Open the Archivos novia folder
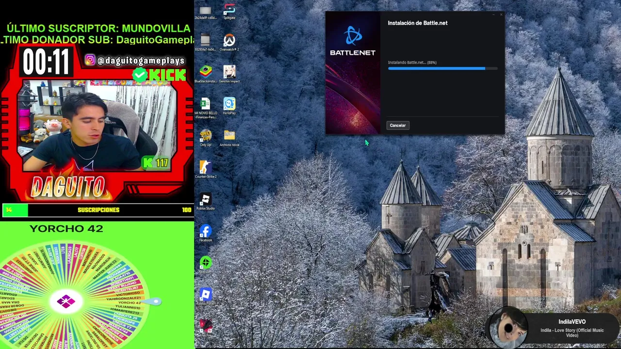This screenshot has width=621, height=349. (229, 138)
